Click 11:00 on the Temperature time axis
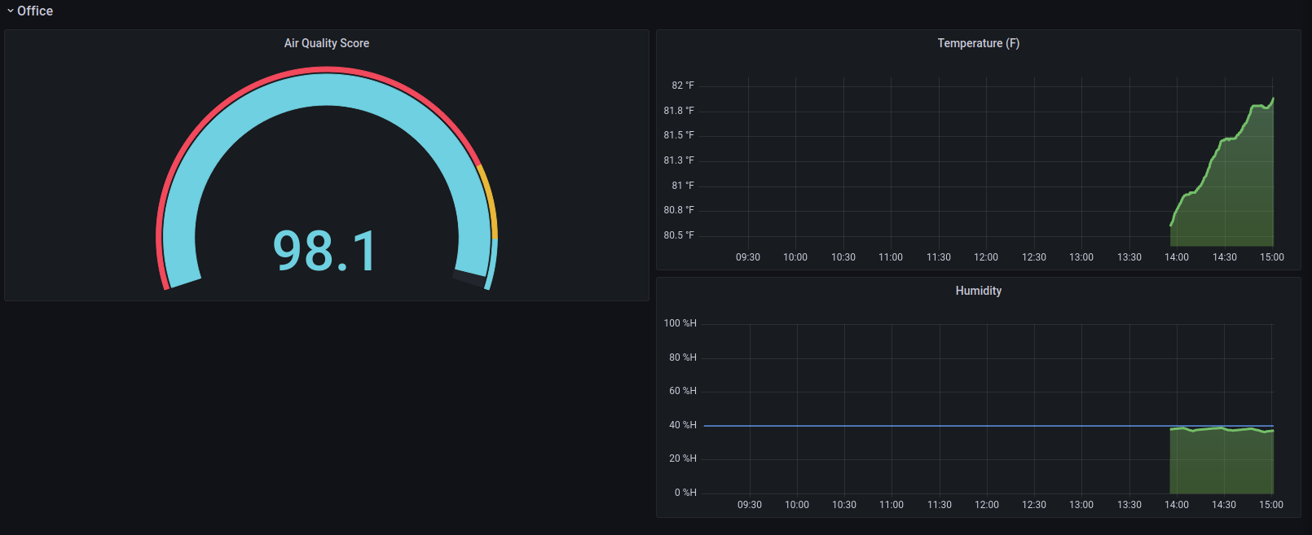Viewport: 1312px width, 535px height. click(x=891, y=257)
